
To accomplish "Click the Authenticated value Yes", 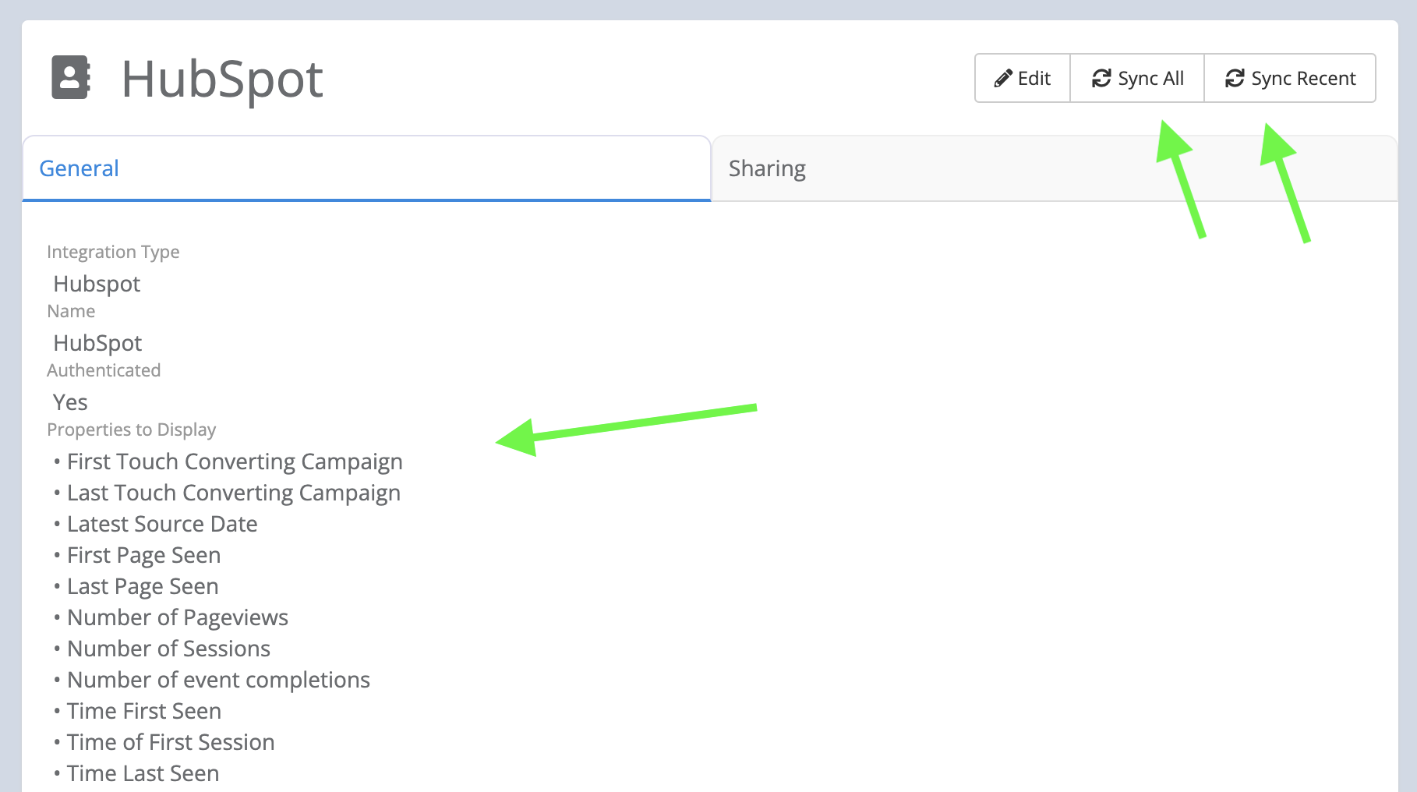I will click(x=70, y=402).
